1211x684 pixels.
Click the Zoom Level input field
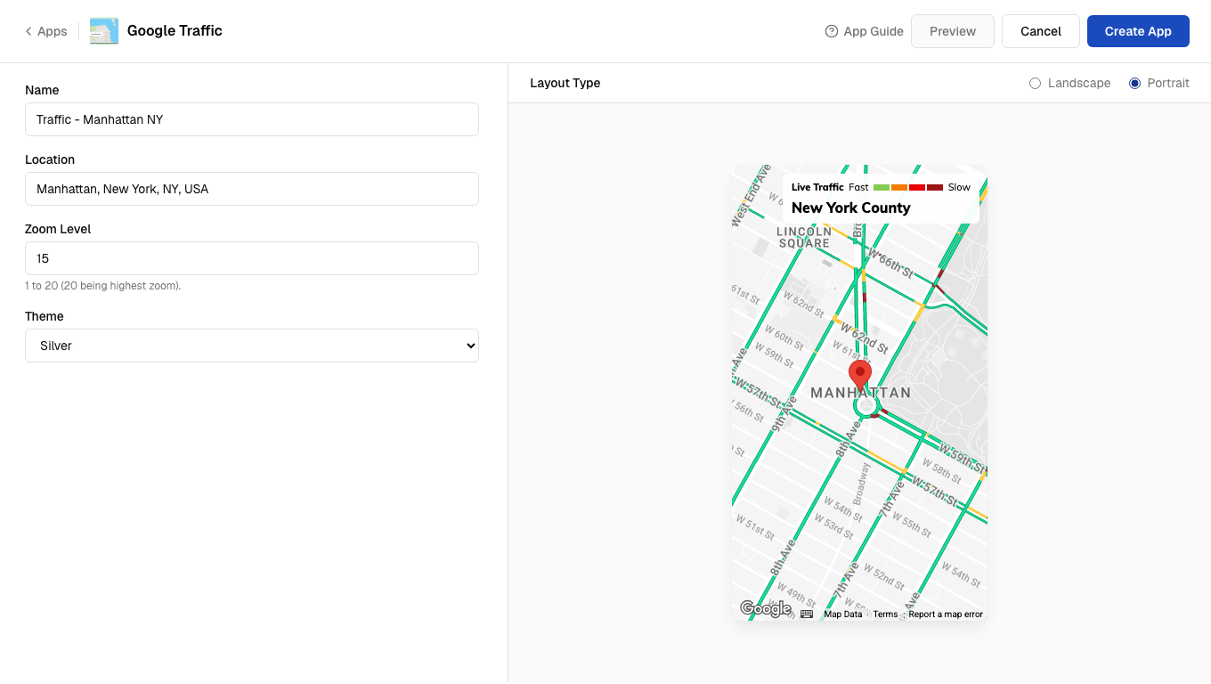(252, 258)
